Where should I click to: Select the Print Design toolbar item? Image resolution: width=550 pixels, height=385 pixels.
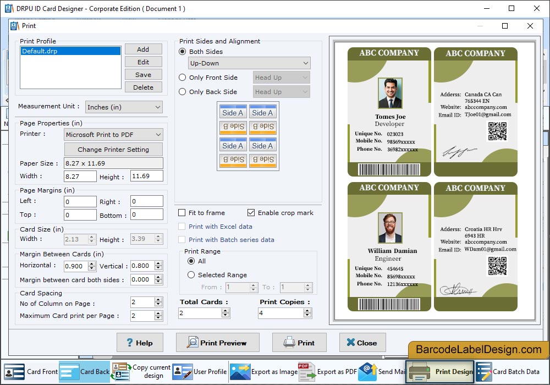click(440, 372)
